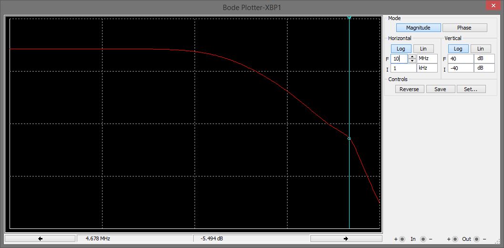Image resolution: width=504 pixels, height=248 pixels.
Task: Select Log scale for Horizontal axis
Action: 401,49
